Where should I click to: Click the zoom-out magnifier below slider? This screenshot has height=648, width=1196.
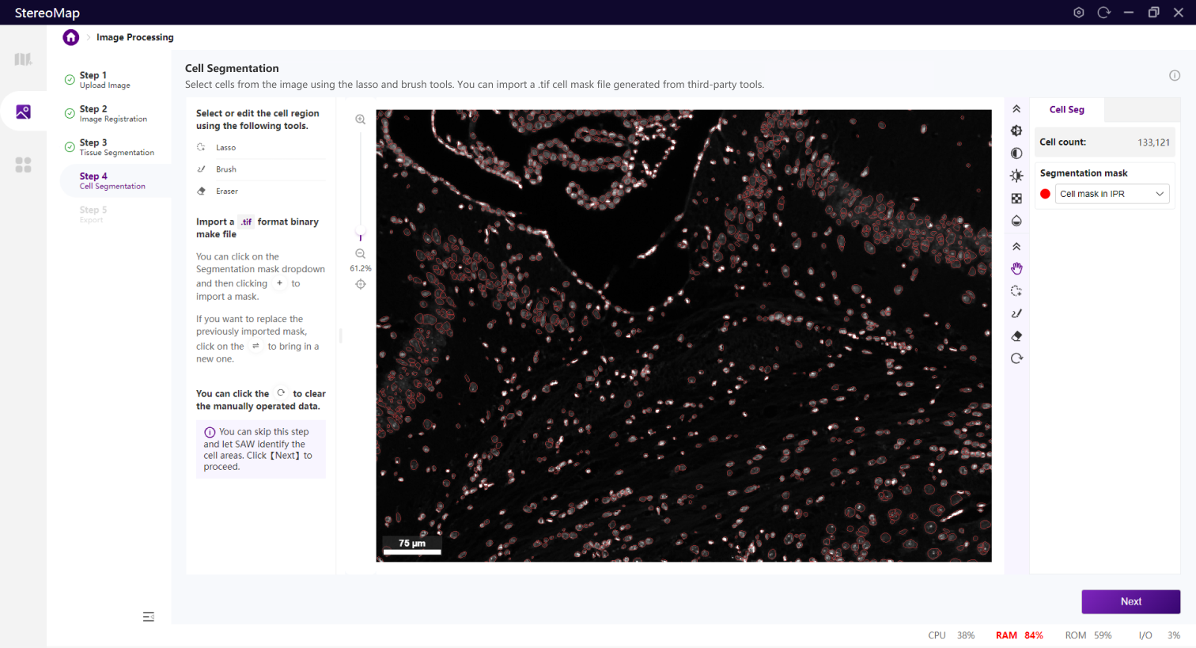(360, 254)
